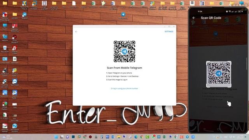Open the Activator folder on desktop

pos(15,16)
